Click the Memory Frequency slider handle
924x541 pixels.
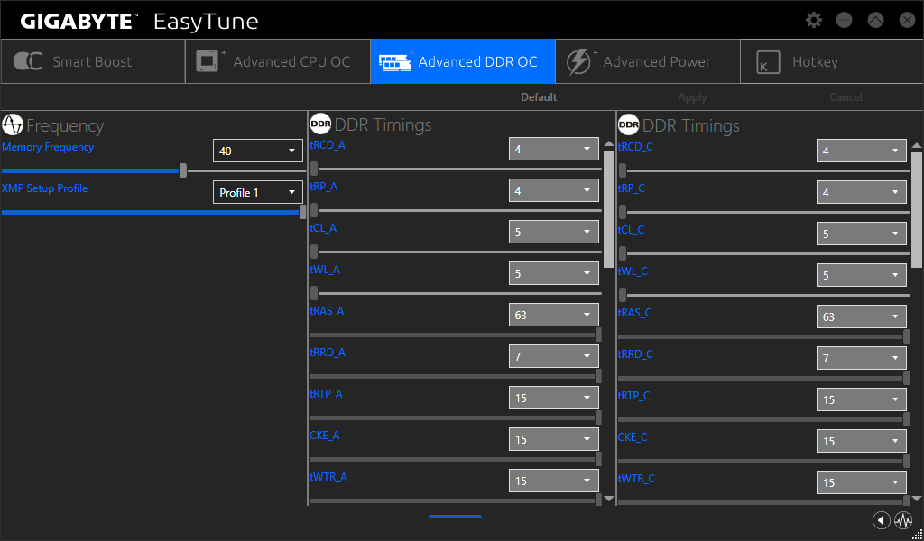(183, 170)
